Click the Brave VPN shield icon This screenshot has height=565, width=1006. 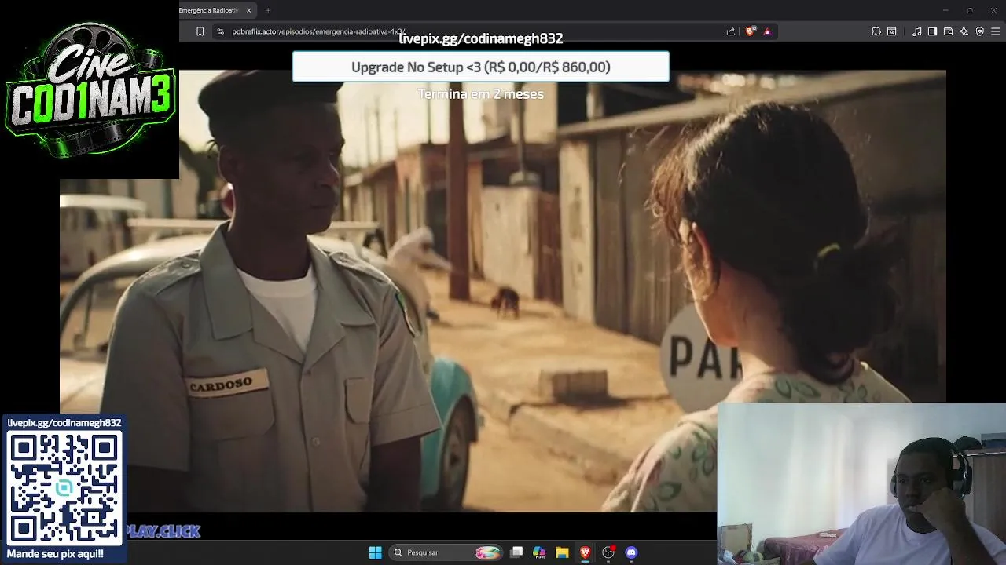click(979, 31)
